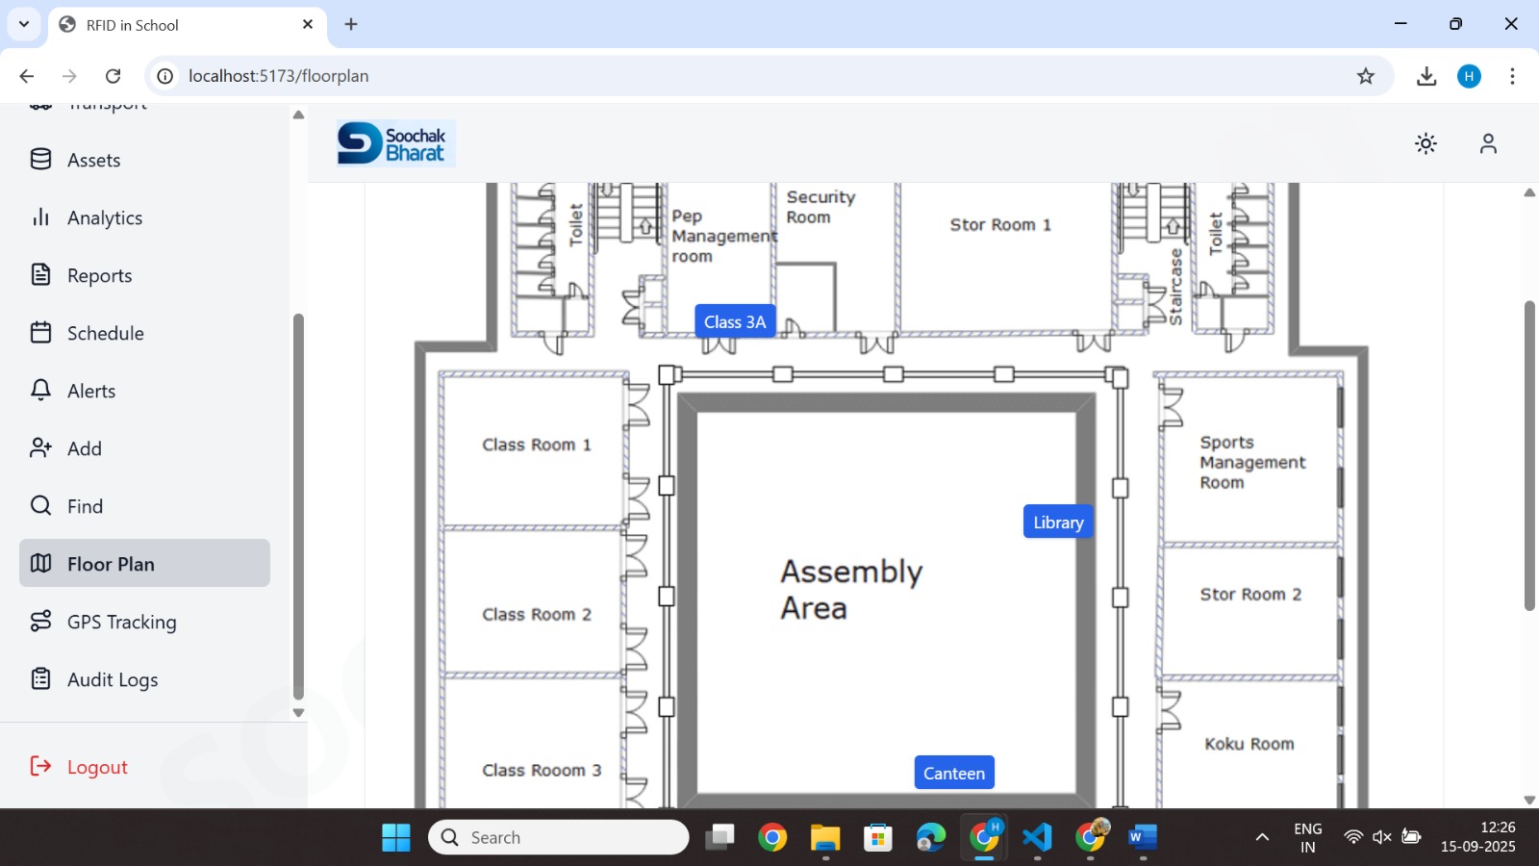Click the Logout button
Image resolution: width=1539 pixels, height=866 pixels.
[96, 767]
